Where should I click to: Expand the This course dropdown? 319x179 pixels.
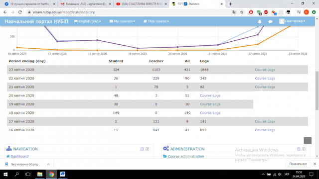[156, 21]
